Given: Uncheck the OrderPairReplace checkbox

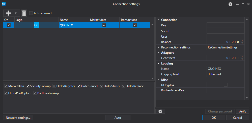Looking at the screenshot, I should click(x=6, y=93).
